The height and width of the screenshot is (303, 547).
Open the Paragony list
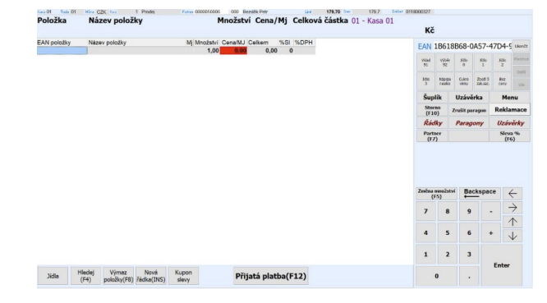point(469,122)
